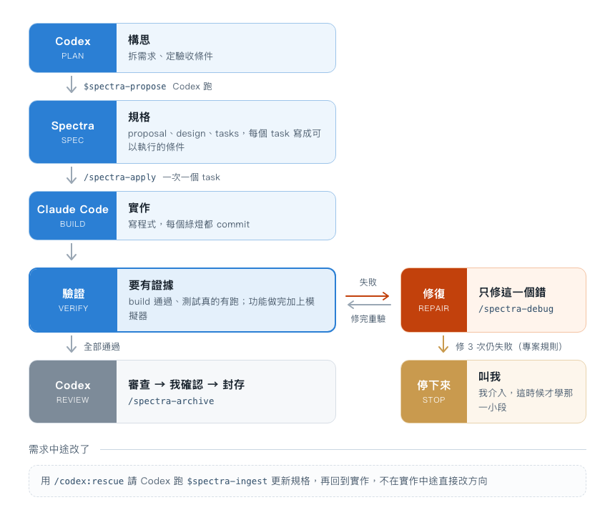Click the 修完重驗 label below the arrows
Image resolution: width=615 pixels, height=515 pixels.
tap(368, 319)
